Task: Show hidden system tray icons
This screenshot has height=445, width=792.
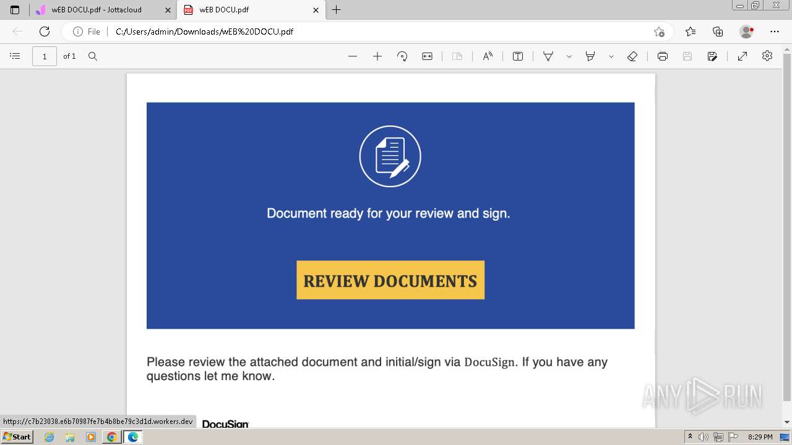Action: [x=691, y=437]
